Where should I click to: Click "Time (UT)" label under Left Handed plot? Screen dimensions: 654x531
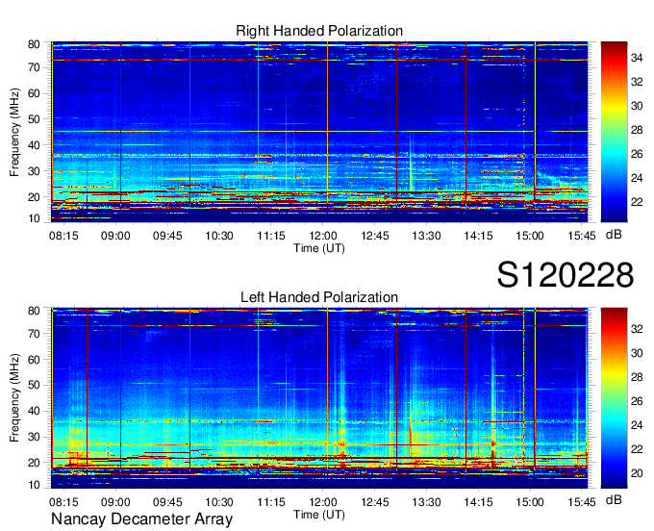pyautogui.click(x=319, y=515)
